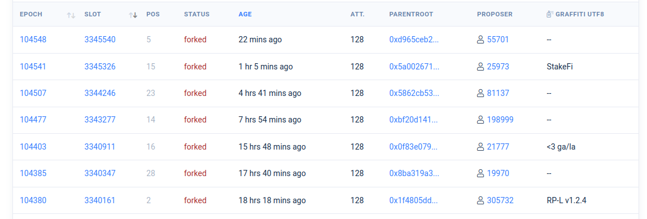This screenshot has width=647, height=219.
Task: Select the '<3 ga/la' graffiti text
Action: pyautogui.click(x=561, y=147)
